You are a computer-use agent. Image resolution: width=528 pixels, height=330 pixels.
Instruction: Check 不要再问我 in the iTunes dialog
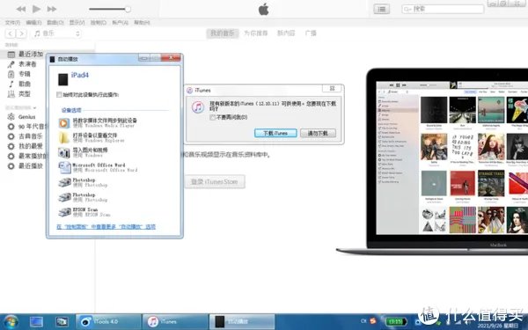[x=212, y=117]
